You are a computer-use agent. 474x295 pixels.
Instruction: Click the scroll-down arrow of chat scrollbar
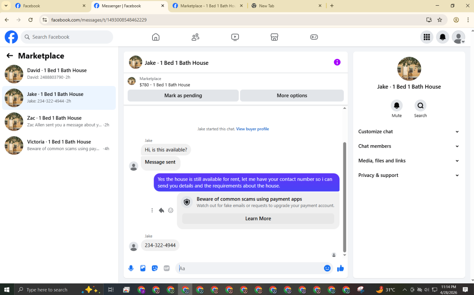click(345, 255)
